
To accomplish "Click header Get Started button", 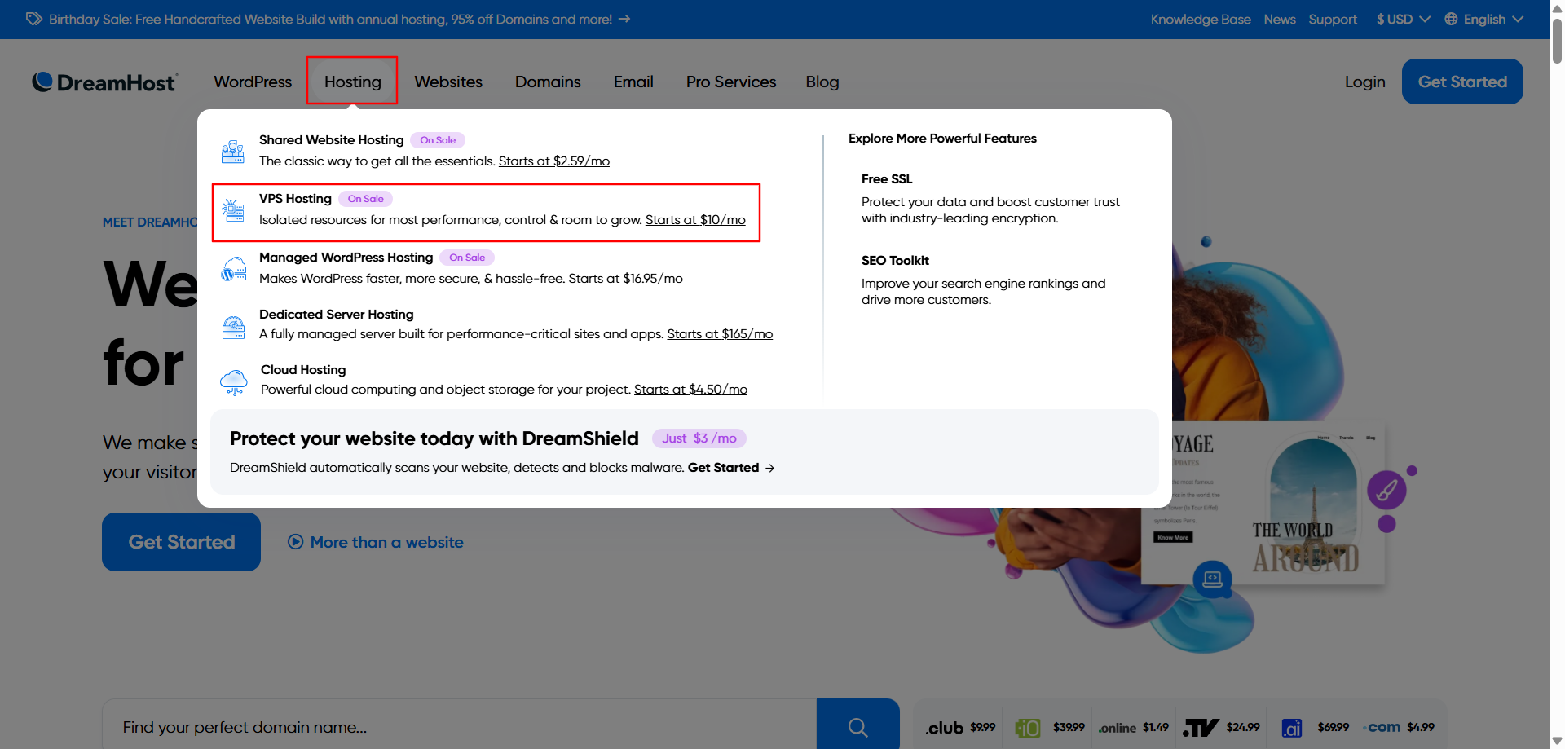I will pos(1462,82).
